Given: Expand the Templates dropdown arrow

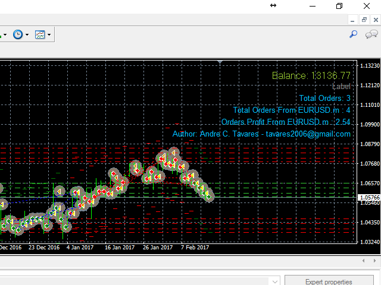Looking at the screenshot, I should point(49,35).
